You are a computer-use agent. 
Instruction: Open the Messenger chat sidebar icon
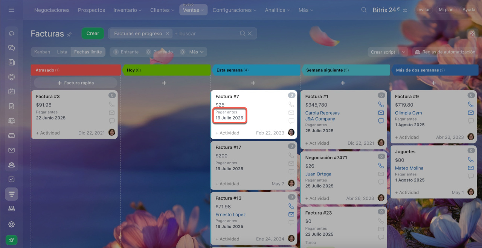point(11,48)
